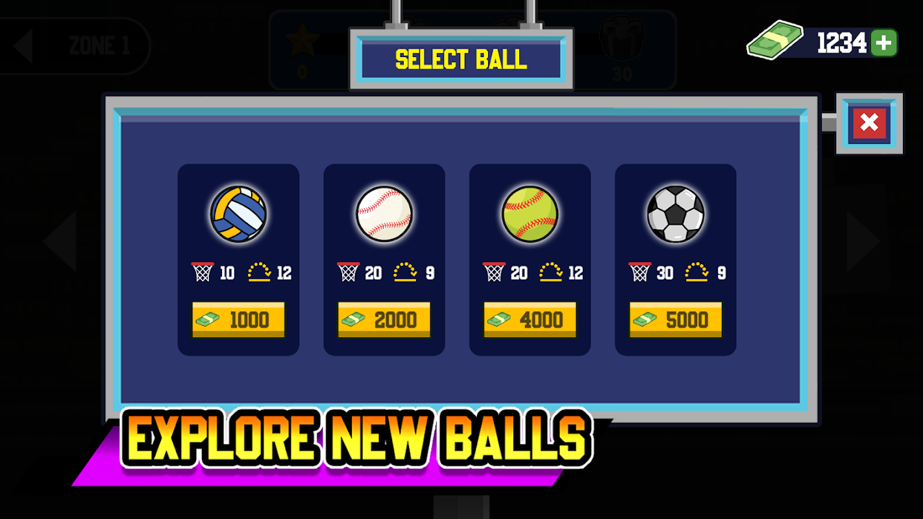Purchase the softball for 4000

[x=530, y=320]
